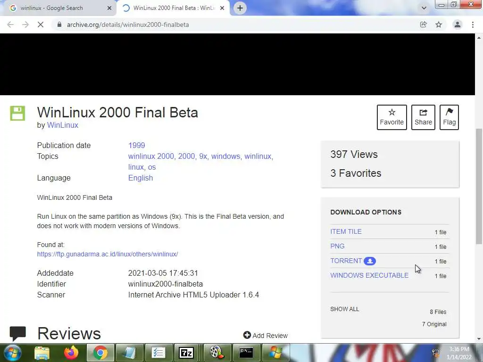
Task: Open the winlinux 2000 topic link
Action: (151, 156)
